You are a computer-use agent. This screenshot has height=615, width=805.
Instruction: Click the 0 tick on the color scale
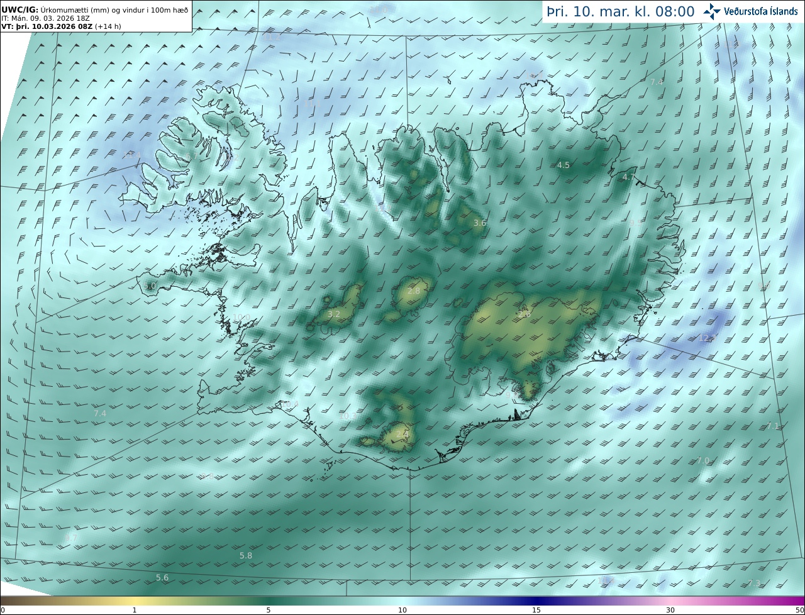coord(3,610)
